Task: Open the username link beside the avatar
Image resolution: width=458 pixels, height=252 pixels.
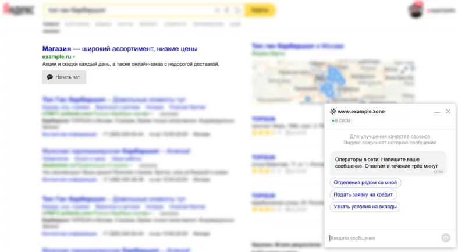Action: pos(441,10)
